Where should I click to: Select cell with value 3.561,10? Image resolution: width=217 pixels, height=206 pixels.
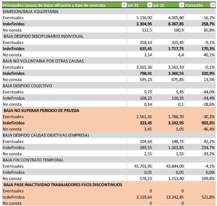pos(168,67)
